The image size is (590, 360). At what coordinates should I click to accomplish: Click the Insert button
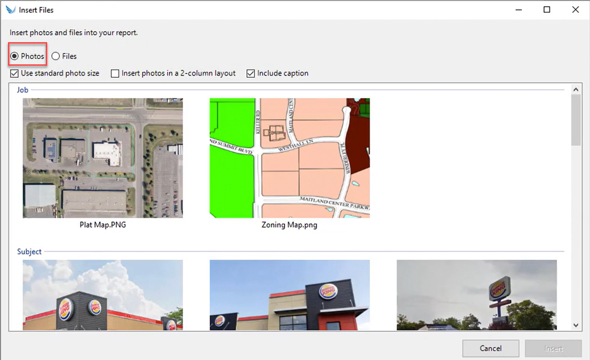click(554, 348)
